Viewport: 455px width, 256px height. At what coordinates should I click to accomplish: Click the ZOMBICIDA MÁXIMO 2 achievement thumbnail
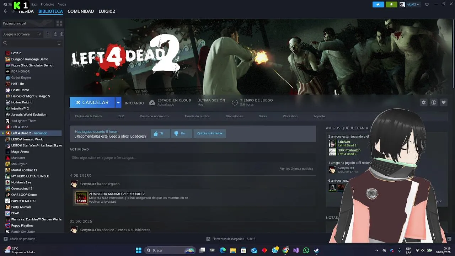81,198
